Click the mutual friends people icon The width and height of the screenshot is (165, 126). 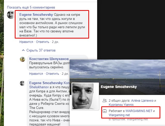[105, 101]
